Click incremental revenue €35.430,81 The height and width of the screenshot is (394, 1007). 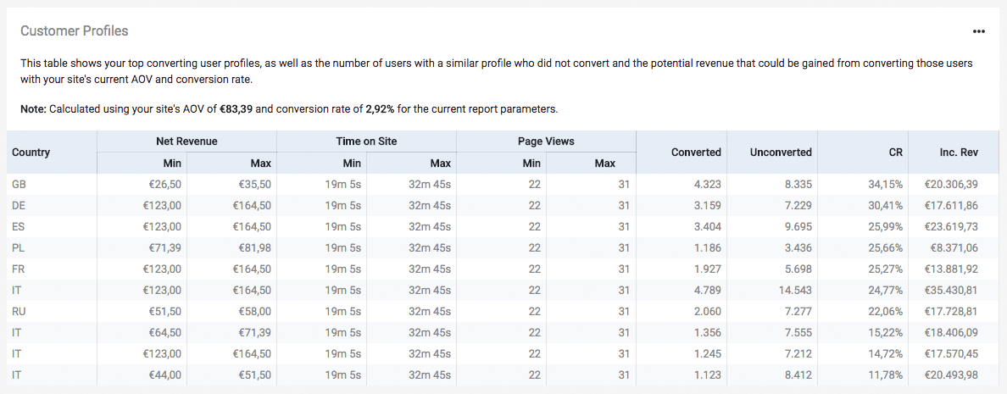click(952, 290)
